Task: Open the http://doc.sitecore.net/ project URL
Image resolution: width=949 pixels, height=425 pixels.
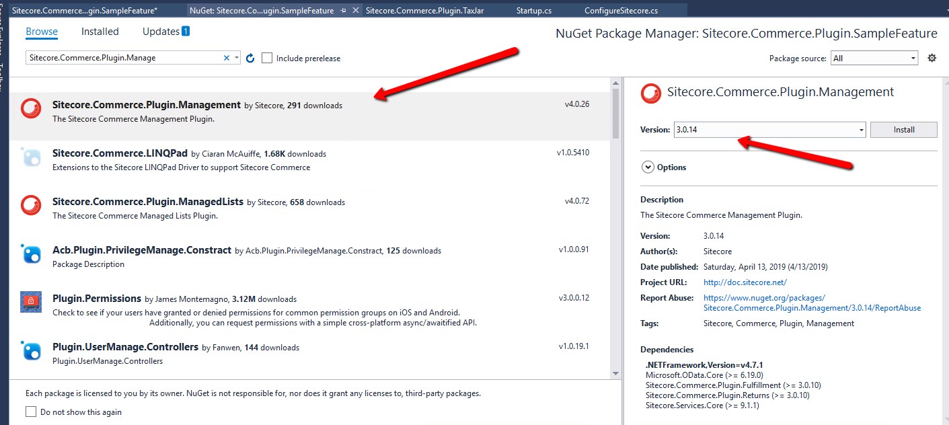Action: 745,282
